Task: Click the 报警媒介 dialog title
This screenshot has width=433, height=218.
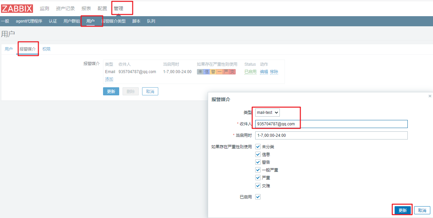Action: coord(221,99)
